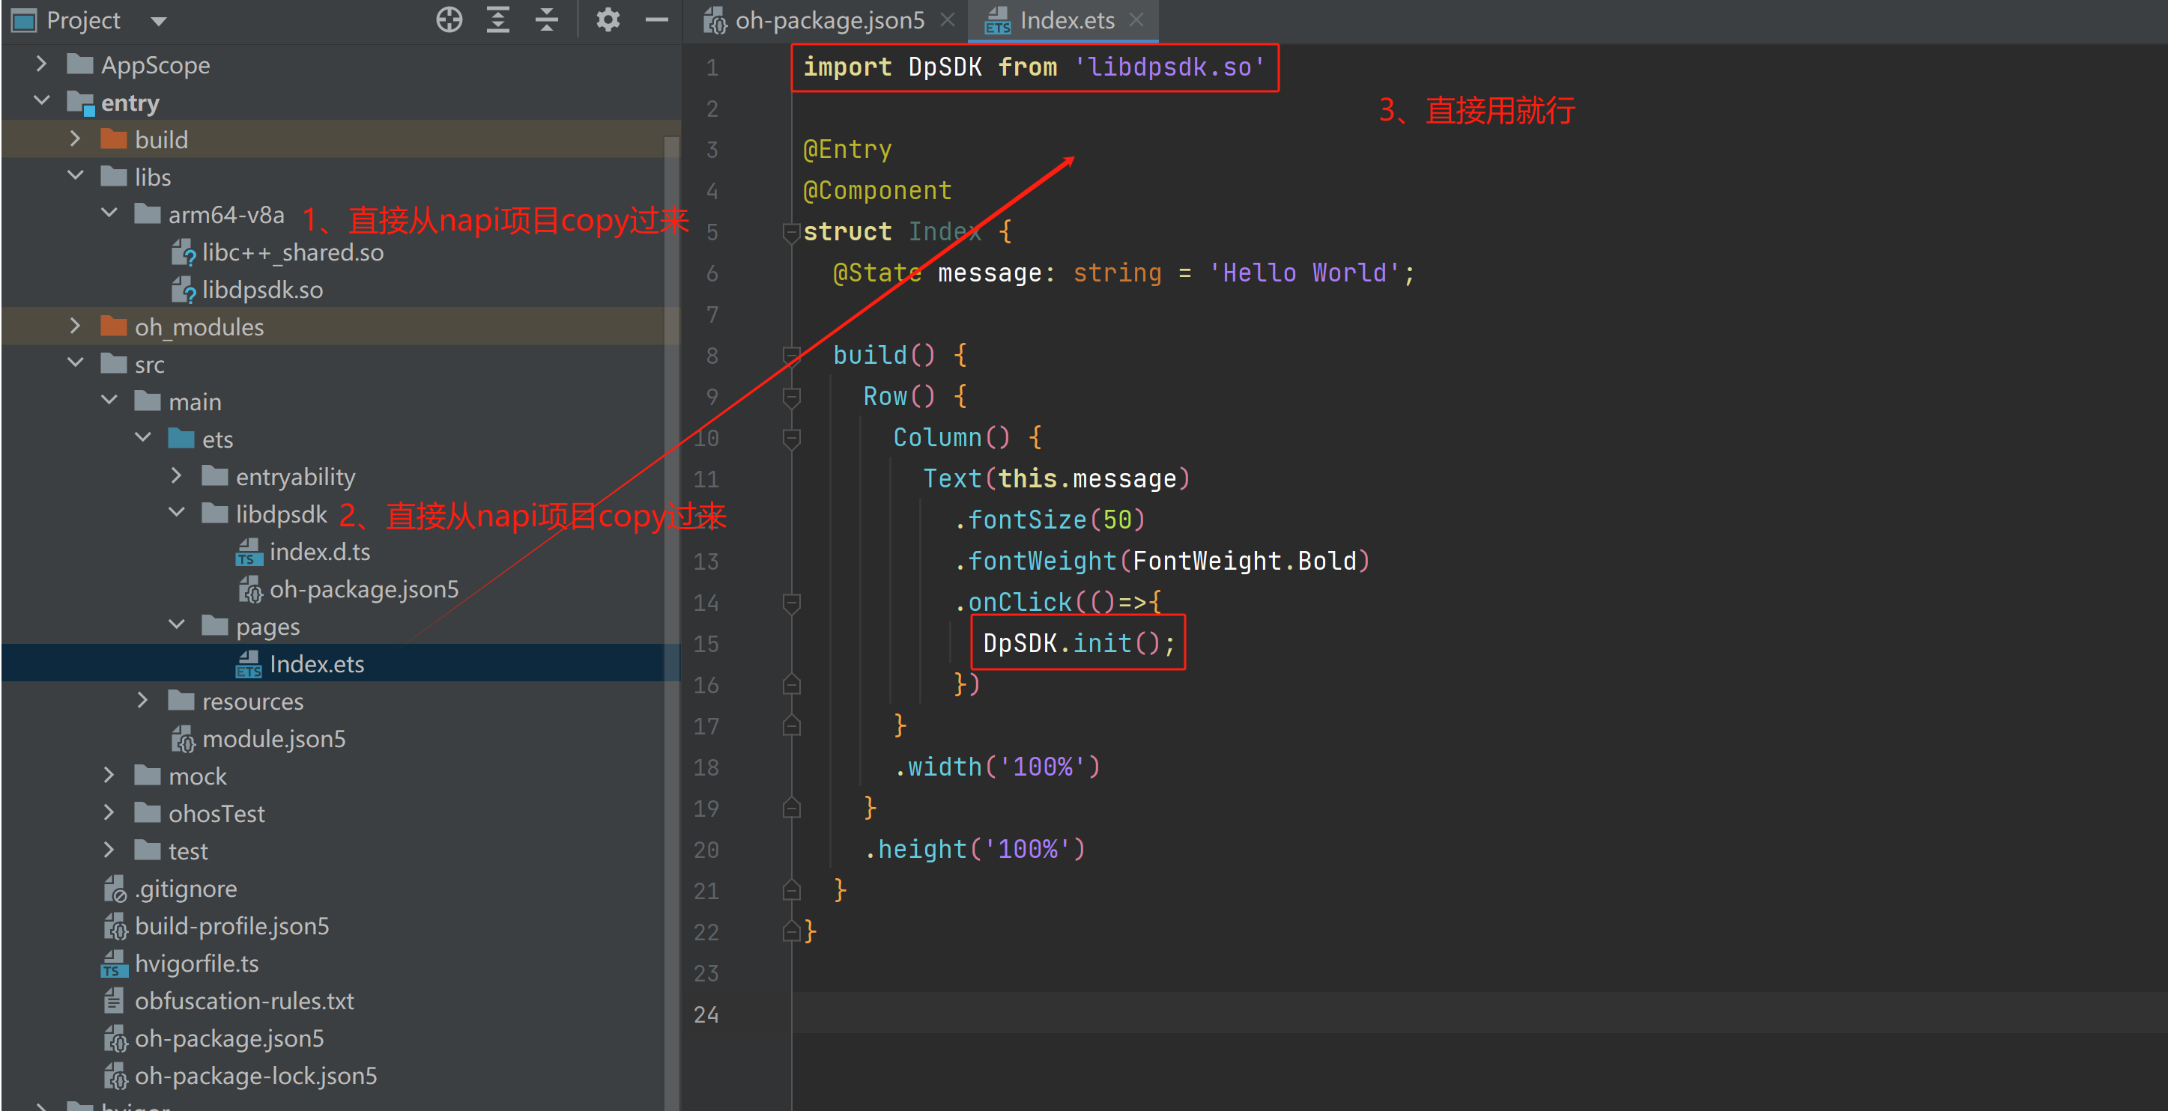Click the build folder icon
This screenshot has width=2168, height=1111.
(114, 139)
